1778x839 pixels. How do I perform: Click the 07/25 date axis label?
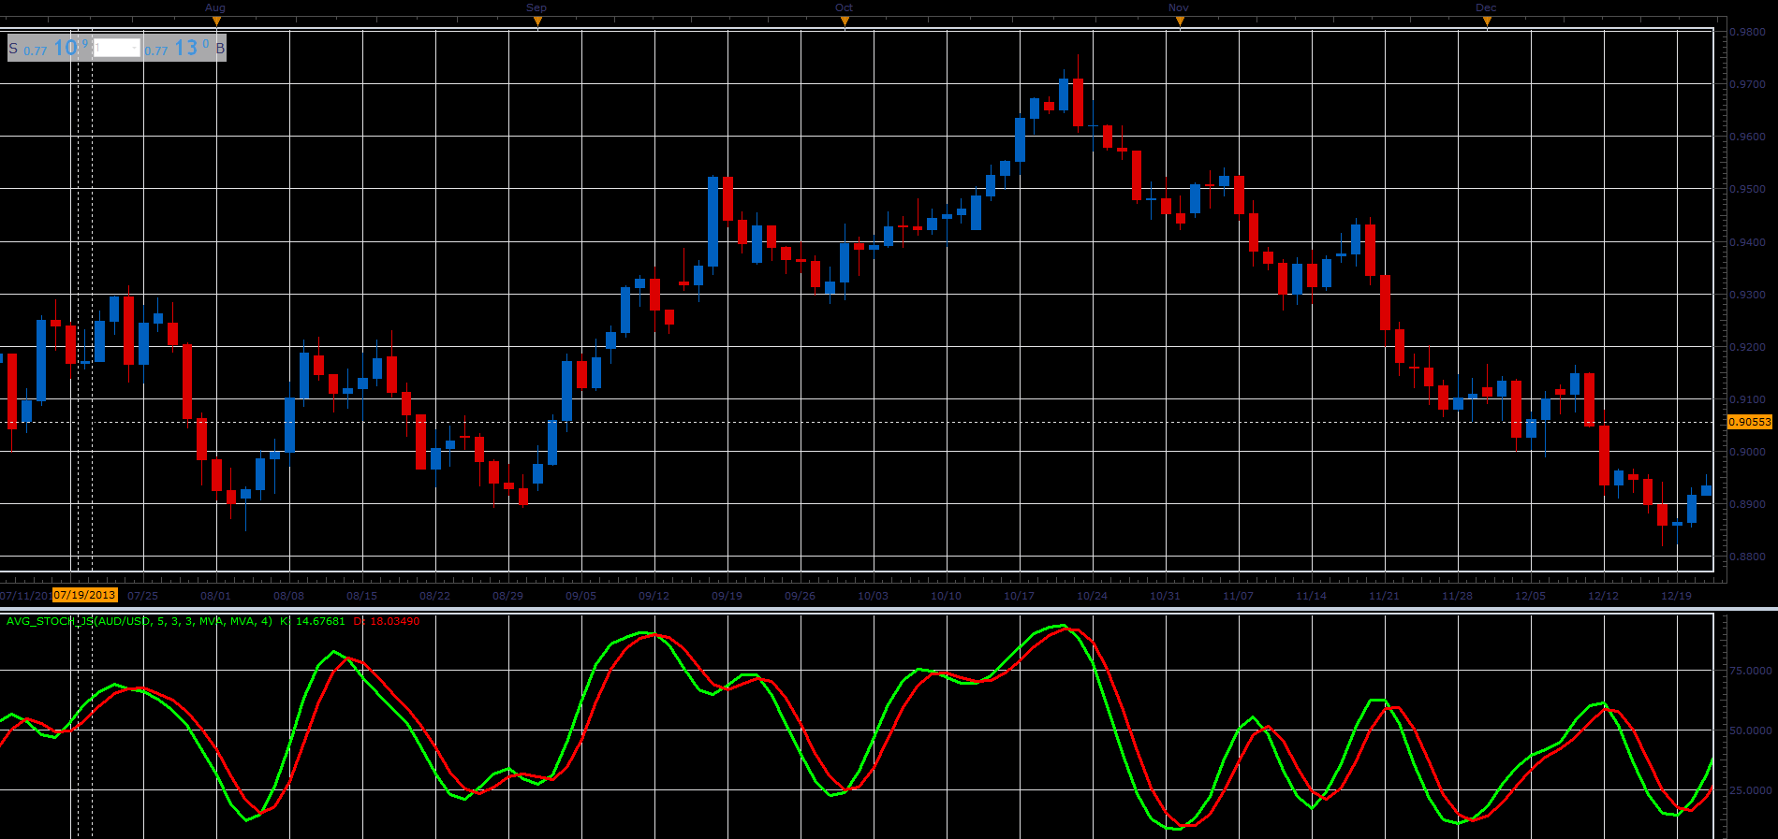pyautogui.click(x=142, y=596)
